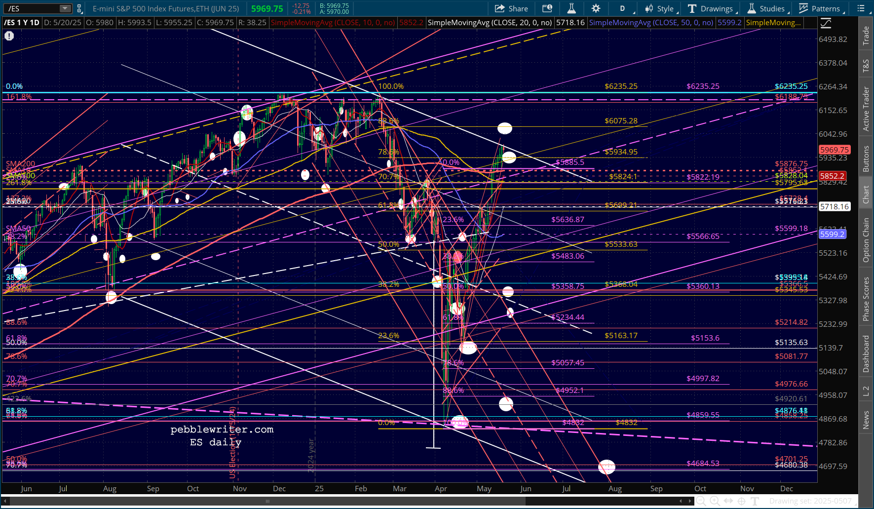Screen dimensions: 874x509
Task: Click the exclamation notification icon on chart
Action: point(9,36)
